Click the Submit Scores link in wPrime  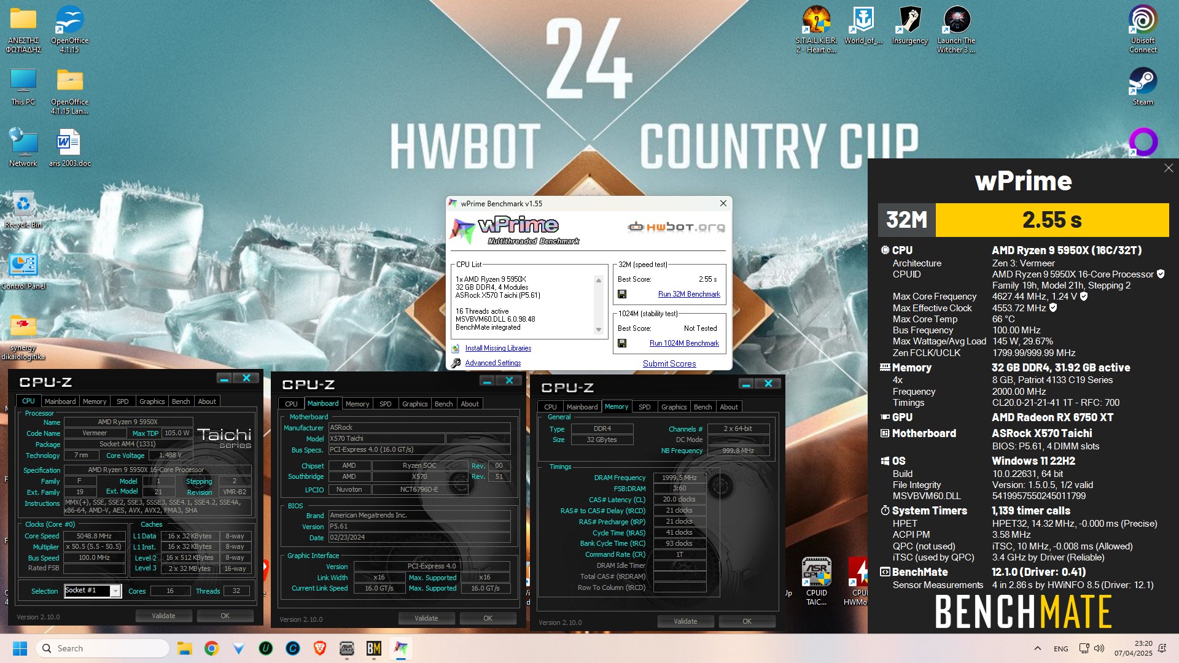669,363
